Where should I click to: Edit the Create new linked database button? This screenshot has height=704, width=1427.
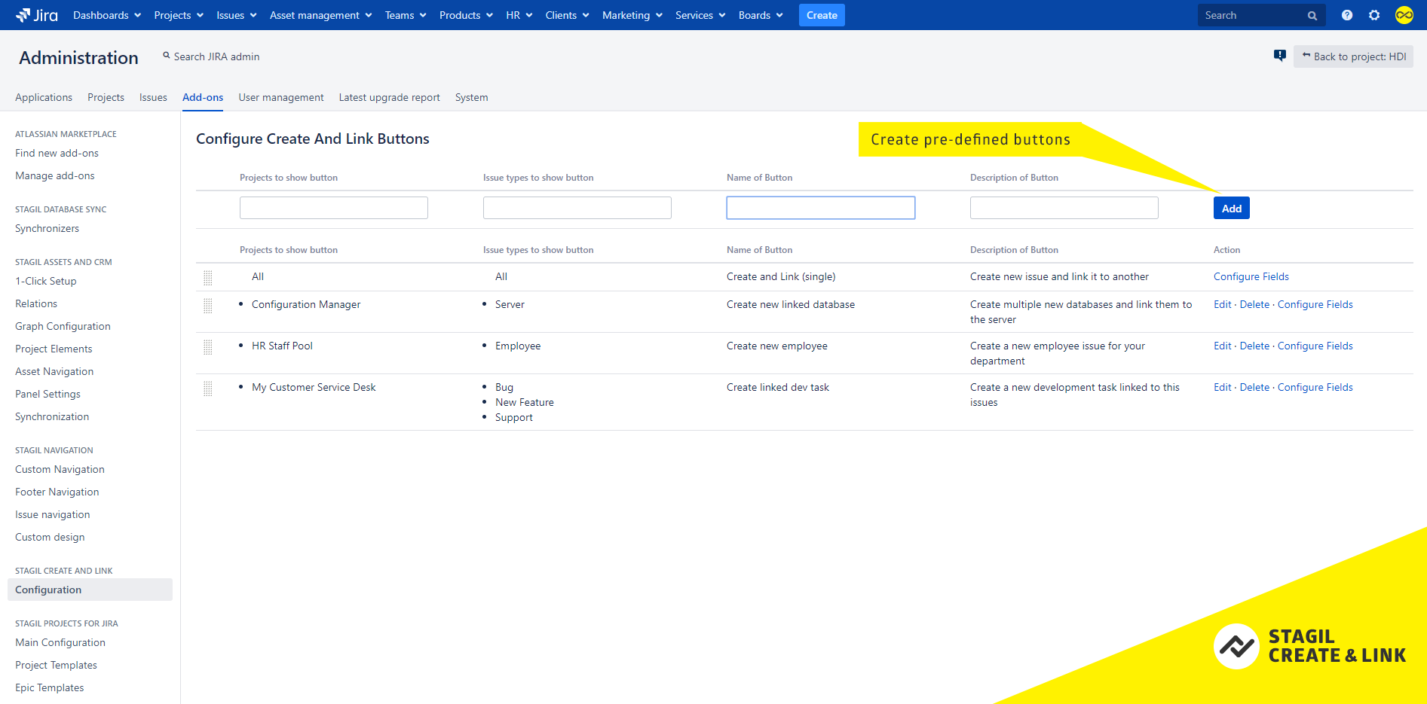pos(1223,304)
